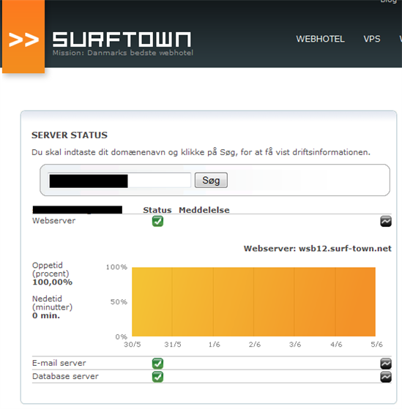This screenshot has height=409, width=402.
Task: Click the 30/5 date on chart axis
Action: [x=132, y=345]
